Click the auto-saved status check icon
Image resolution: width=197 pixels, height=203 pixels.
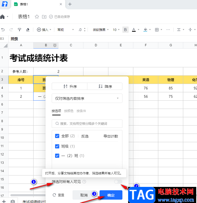coord(51,17)
